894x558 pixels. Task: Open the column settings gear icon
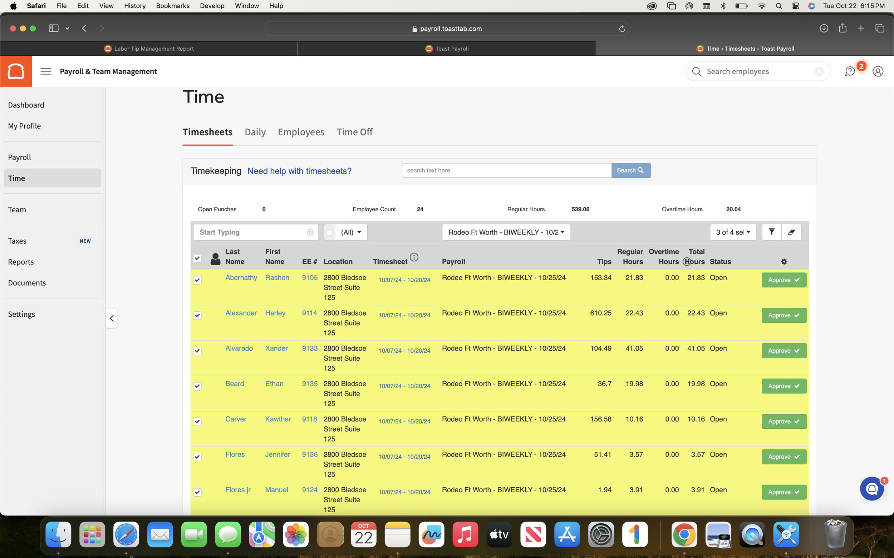pos(784,261)
